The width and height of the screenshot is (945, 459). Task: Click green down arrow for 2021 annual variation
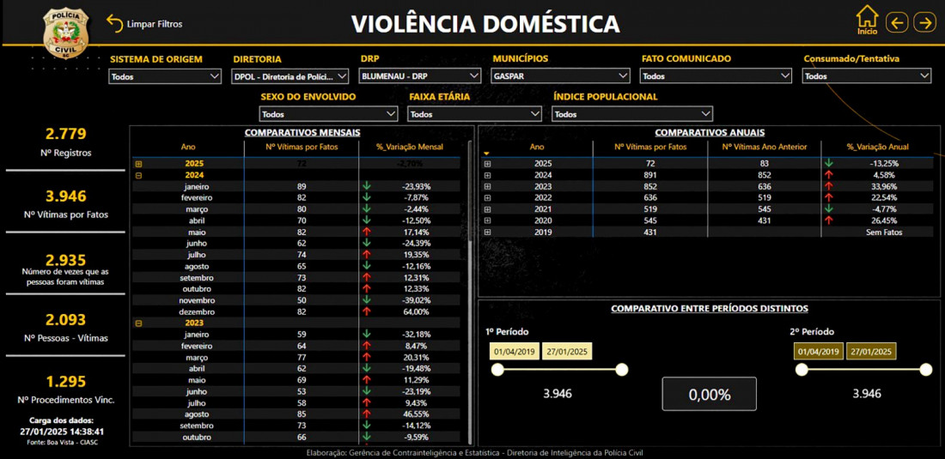pos(828,208)
